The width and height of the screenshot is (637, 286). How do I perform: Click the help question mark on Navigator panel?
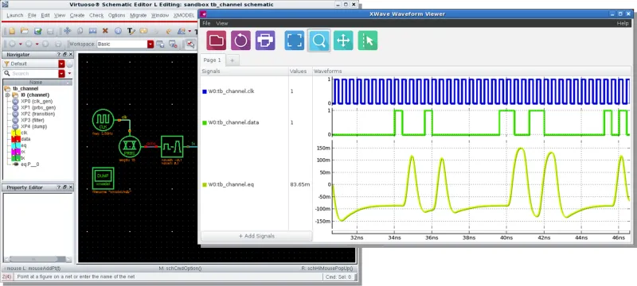[x=58, y=54]
